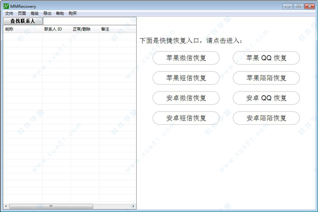
Task: Click the horizontal scrollbar left arrow
Action: tap(6, 206)
